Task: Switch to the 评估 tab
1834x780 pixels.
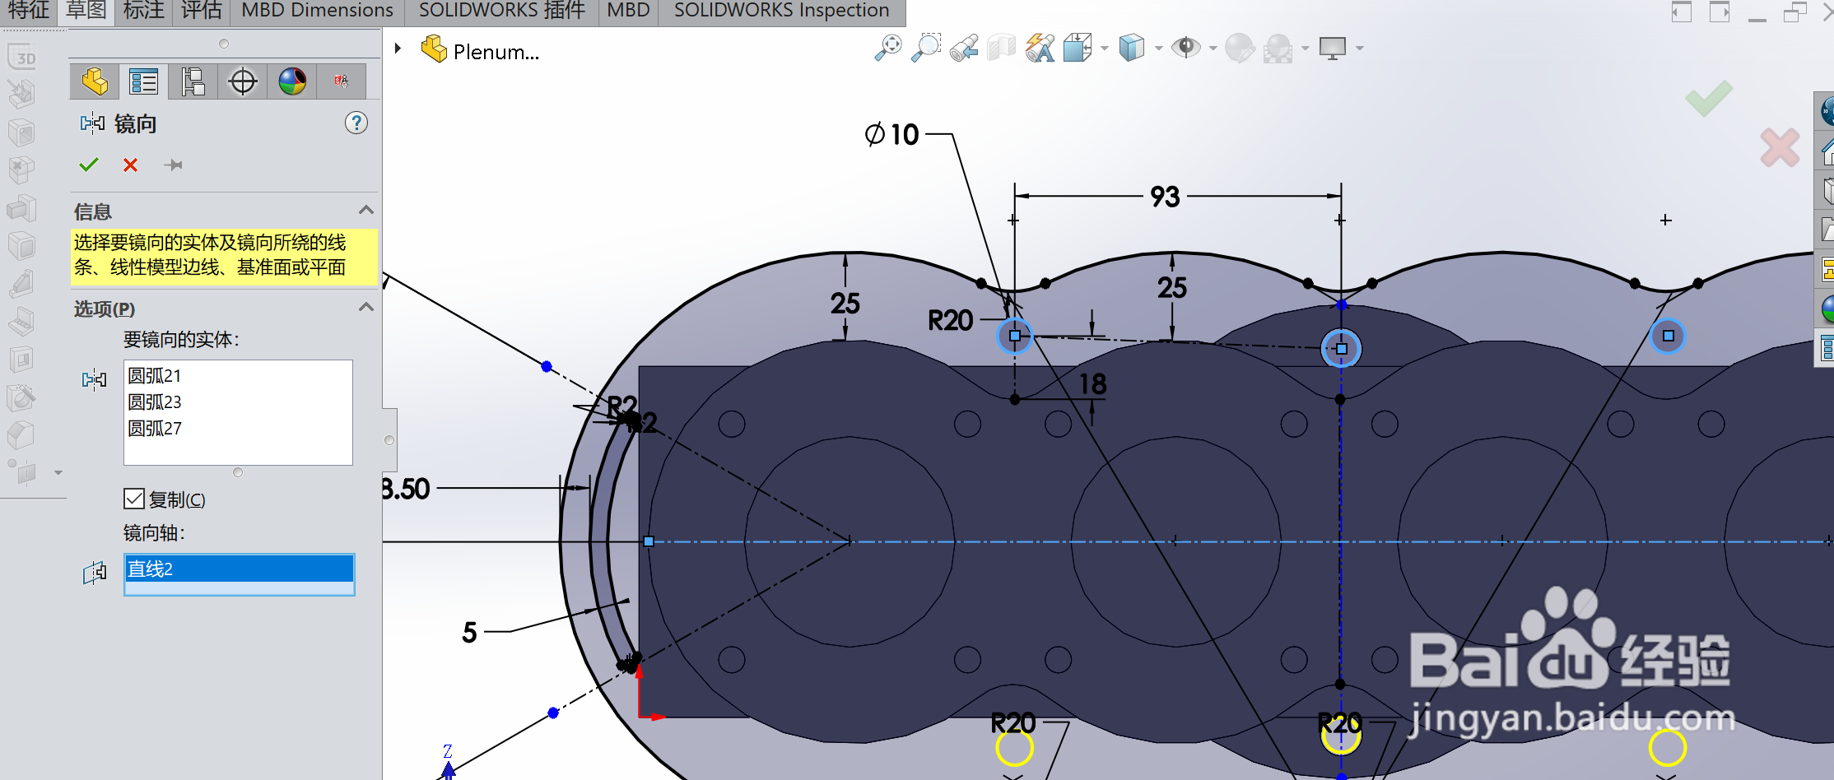Action: tap(201, 11)
